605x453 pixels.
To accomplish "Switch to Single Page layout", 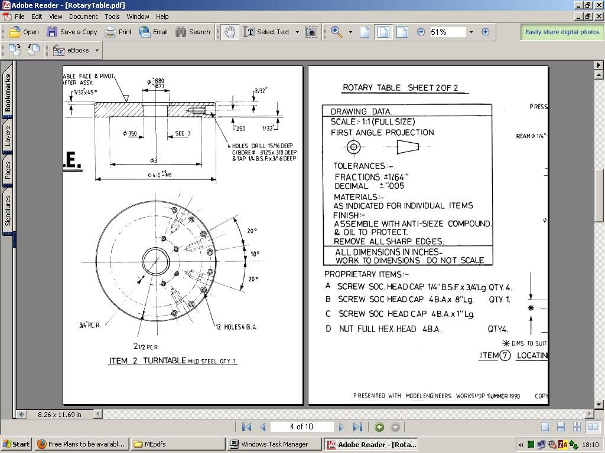I will (x=545, y=427).
